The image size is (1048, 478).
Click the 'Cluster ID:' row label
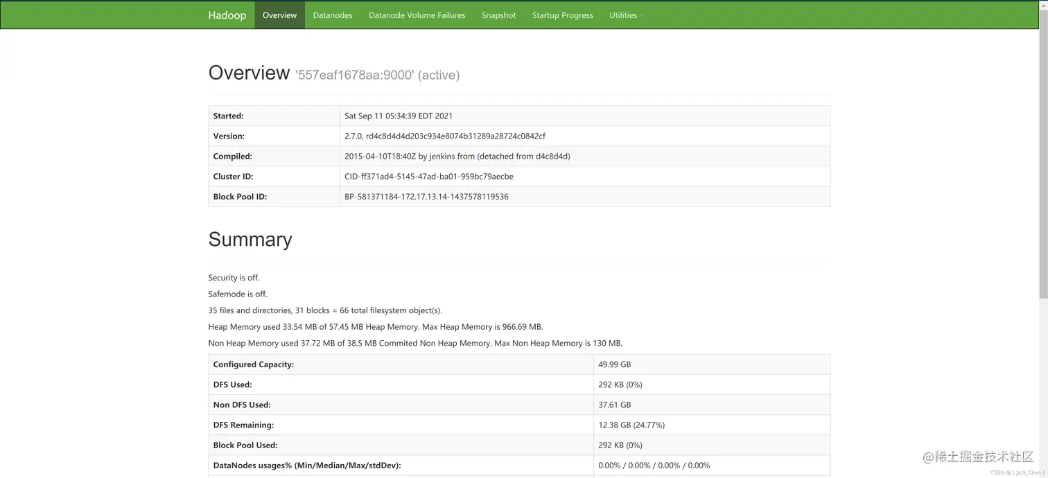tap(233, 176)
